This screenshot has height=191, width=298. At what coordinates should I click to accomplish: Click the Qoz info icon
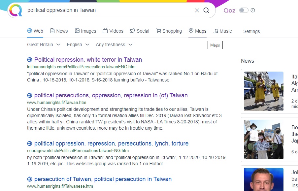253,10
